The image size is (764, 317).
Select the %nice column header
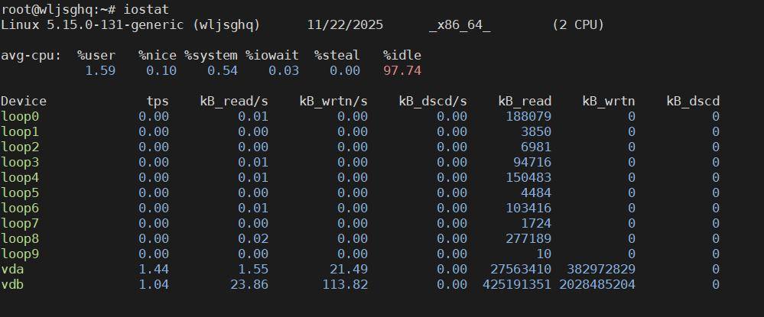(x=158, y=56)
